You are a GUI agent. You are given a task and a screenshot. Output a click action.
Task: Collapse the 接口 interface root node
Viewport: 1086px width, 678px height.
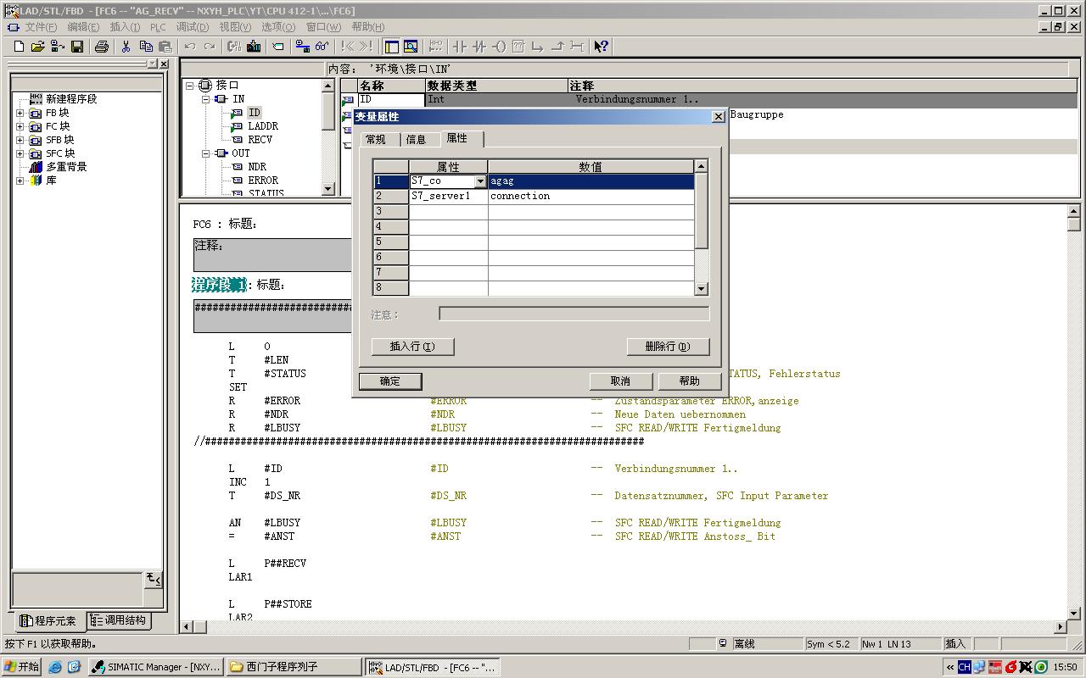190,86
